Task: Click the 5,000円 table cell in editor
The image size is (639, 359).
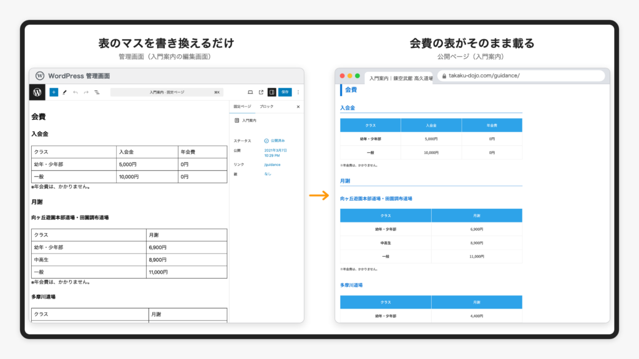Action: 147,165
